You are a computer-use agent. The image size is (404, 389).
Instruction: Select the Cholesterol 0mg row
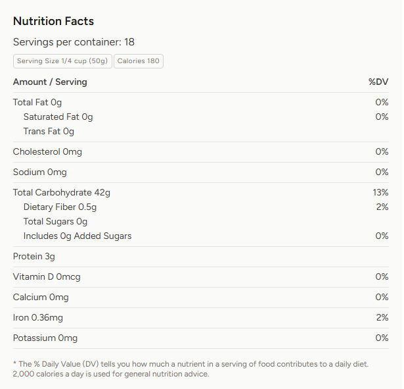[x=201, y=152]
